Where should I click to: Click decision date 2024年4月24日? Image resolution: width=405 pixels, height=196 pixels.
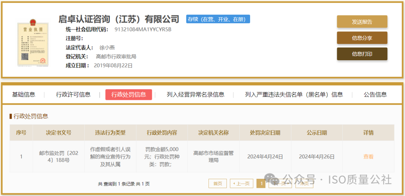pyautogui.click(x=265, y=157)
